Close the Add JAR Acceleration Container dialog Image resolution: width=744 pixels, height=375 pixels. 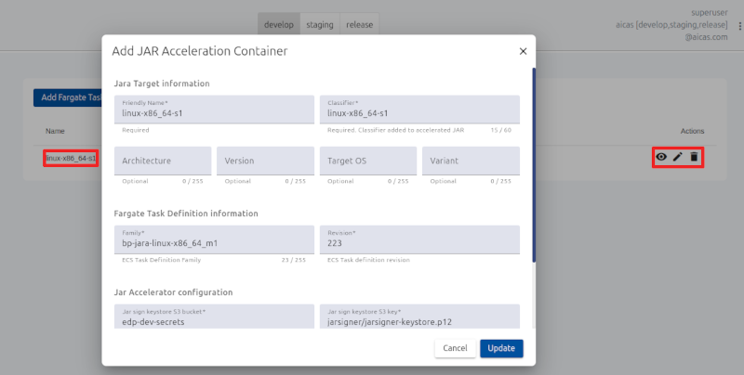(523, 52)
